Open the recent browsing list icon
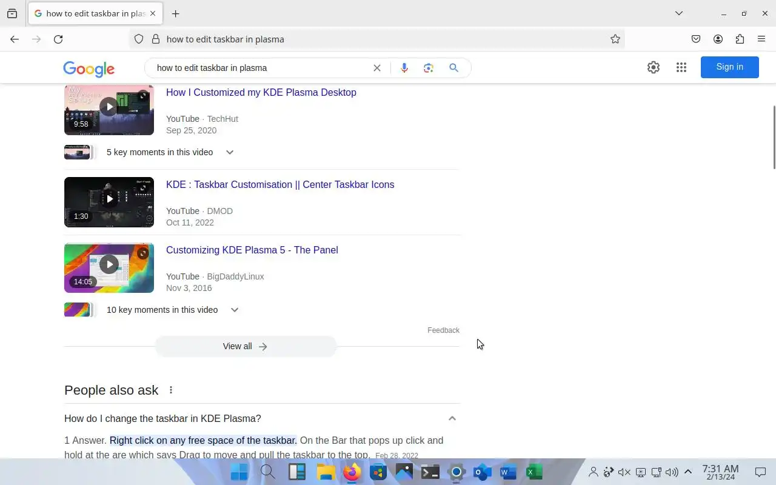The image size is (776, 485). [x=12, y=13]
